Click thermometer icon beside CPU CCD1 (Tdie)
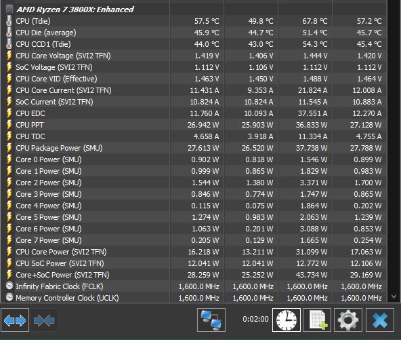Screen dimensions: 401x340 9,44
